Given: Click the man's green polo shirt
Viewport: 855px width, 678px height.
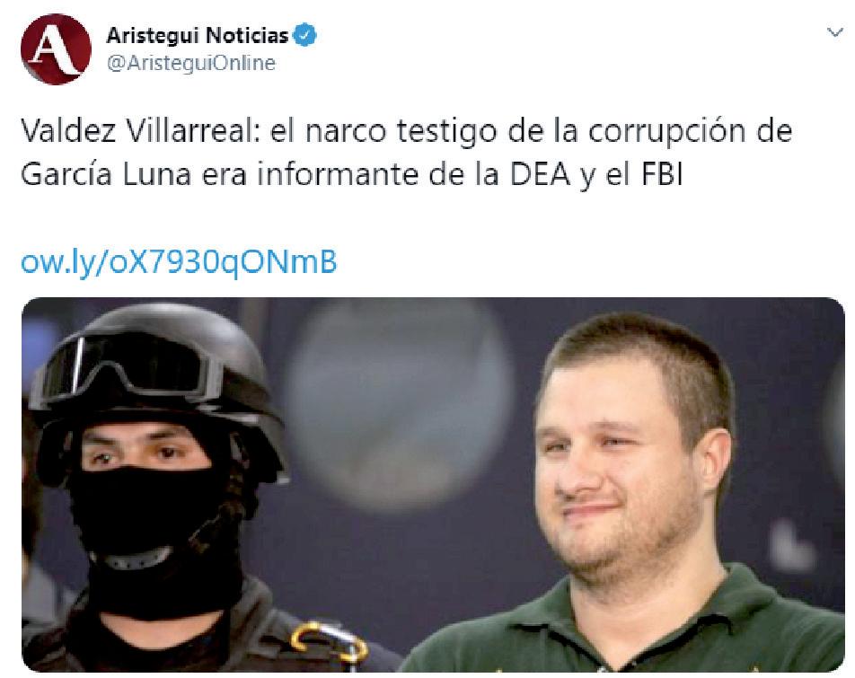Looking at the screenshot, I should pyautogui.click(x=627, y=632).
